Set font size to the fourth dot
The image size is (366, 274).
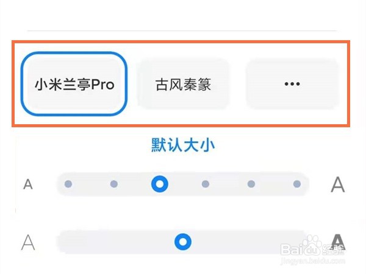coord(206,184)
